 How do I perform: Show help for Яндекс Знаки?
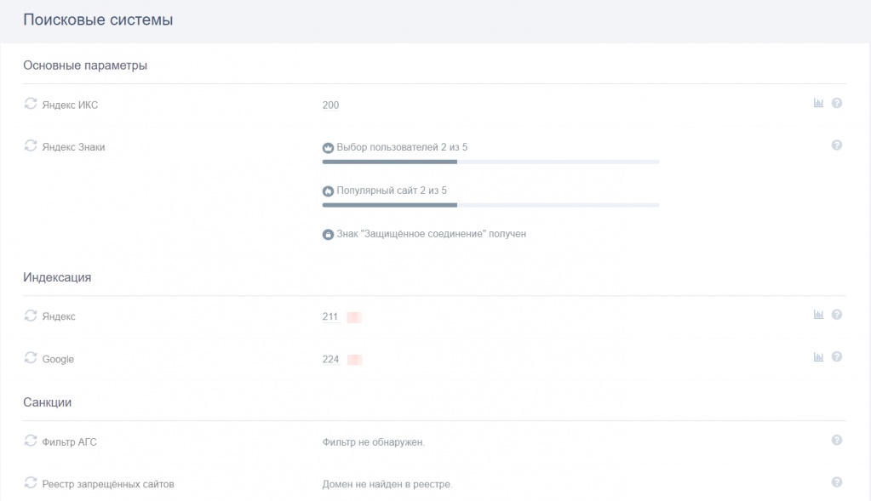[x=837, y=145]
